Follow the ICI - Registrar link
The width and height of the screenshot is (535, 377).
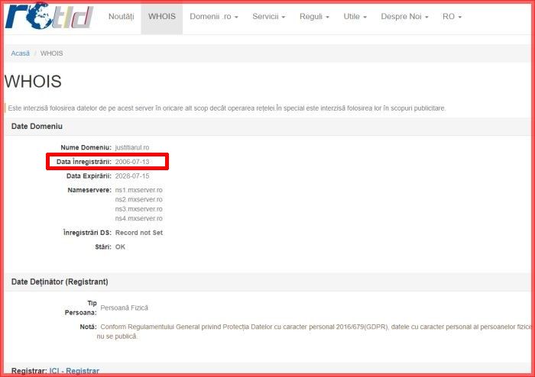[74, 371]
